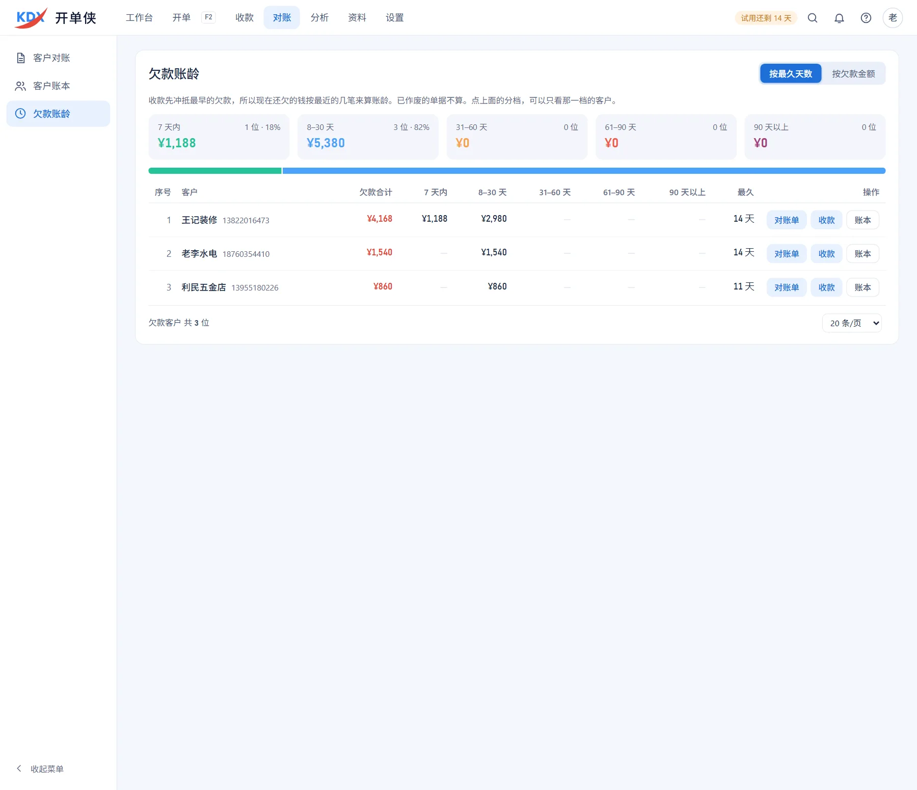This screenshot has height=790, width=917.
Task: Click the trial badge 试用还剩 14 天
Action: click(766, 18)
